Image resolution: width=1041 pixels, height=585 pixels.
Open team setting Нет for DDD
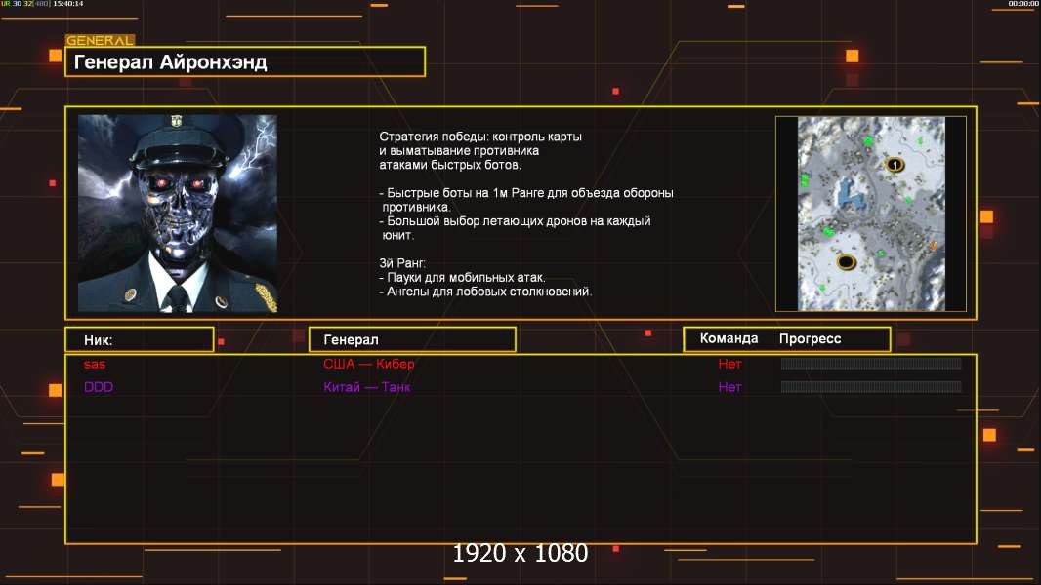pyautogui.click(x=729, y=387)
